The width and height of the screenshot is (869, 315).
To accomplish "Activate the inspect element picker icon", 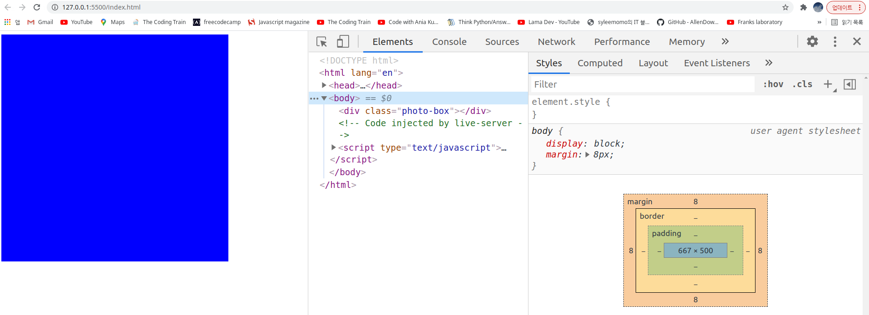I will pos(321,42).
